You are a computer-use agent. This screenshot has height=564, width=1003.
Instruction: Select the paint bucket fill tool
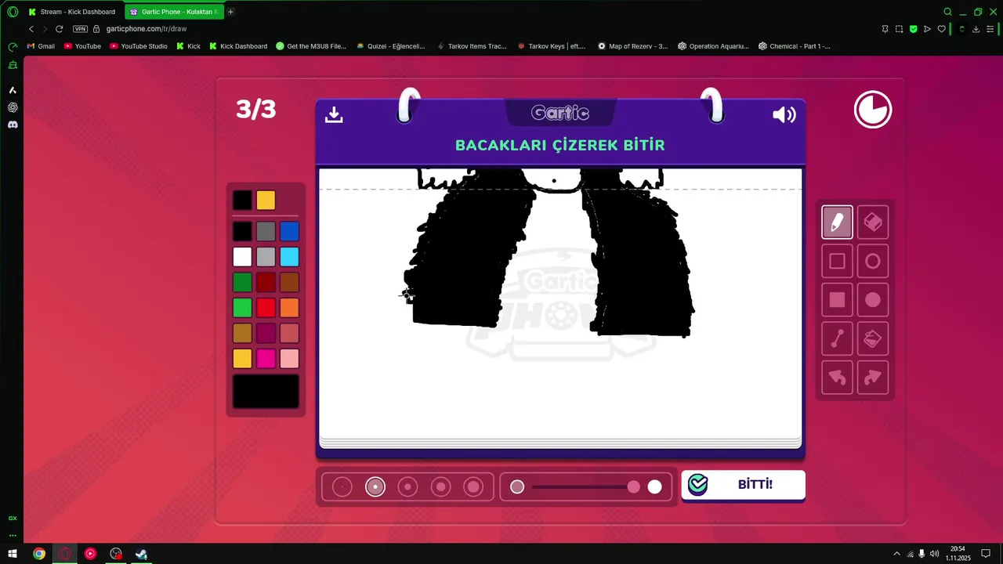[x=873, y=338]
